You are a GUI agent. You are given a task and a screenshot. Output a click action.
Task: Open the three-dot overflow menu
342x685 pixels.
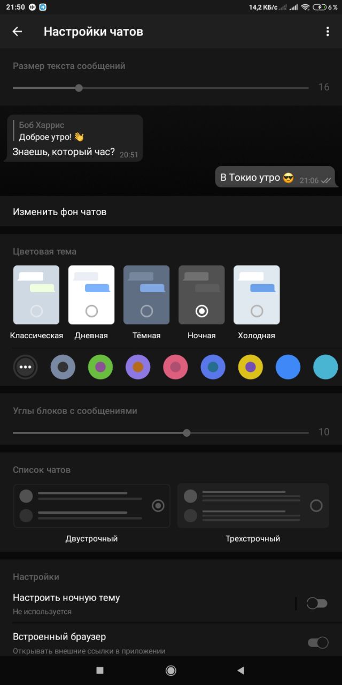[328, 32]
